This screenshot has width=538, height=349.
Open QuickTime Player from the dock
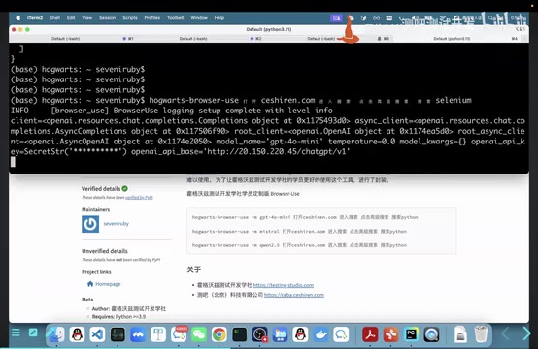pos(431,333)
